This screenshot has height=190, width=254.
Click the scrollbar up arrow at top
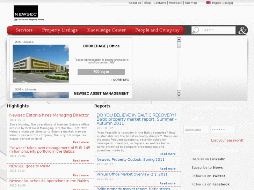tap(179, 39)
